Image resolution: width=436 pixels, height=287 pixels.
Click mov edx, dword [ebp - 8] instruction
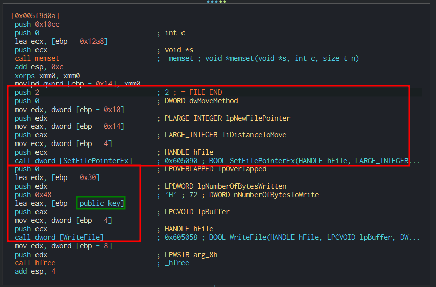tap(65, 246)
